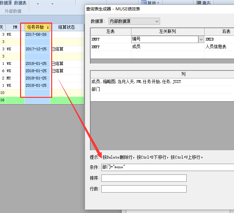Screen dimensions: 234x213
Task: Select the 人员信息表 cell in 右表
Action: pyautogui.click(x=219, y=47)
